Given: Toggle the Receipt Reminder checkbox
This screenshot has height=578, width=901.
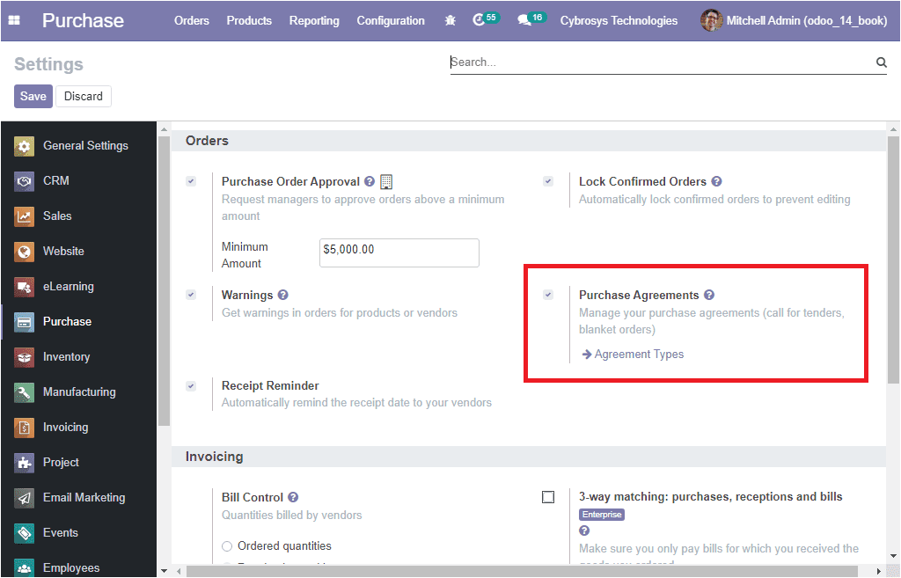Looking at the screenshot, I should pyautogui.click(x=191, y=386).
